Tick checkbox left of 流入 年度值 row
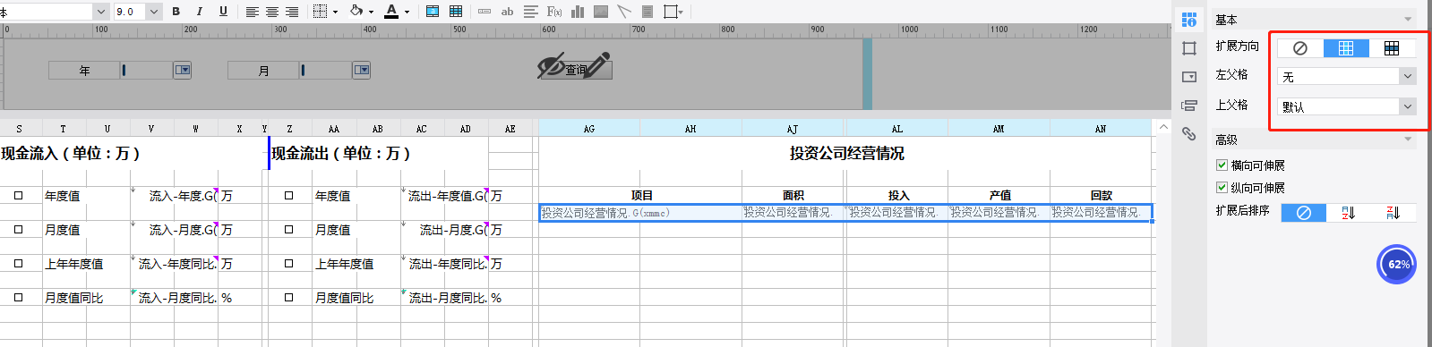 (18, 195)
